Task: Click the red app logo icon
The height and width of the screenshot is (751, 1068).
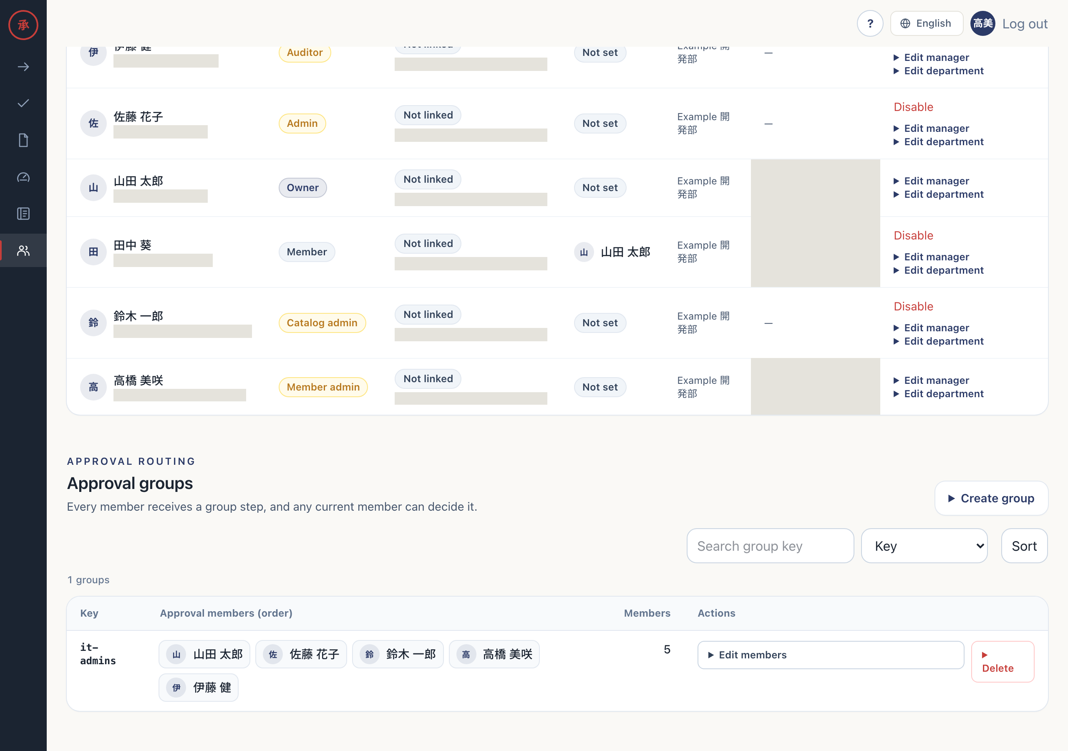Action: 23,25
